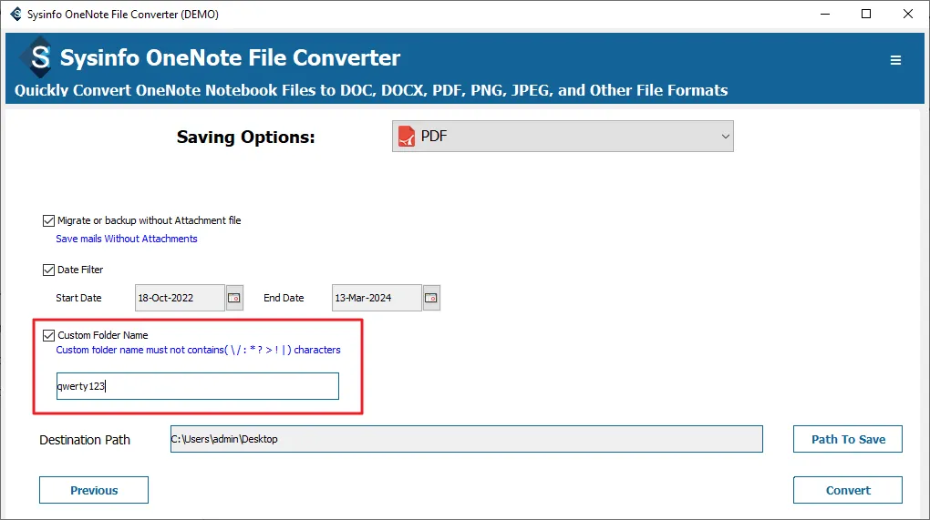
Task: Click the custom folder name character warning text
Action: click(198, 350)
